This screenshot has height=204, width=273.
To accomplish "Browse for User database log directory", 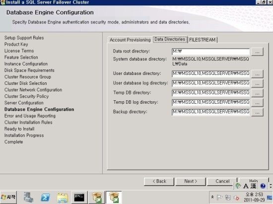I will click(257, 83).
